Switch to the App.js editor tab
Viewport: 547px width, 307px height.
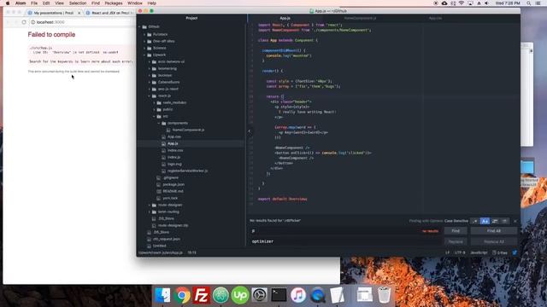coord(285,18)
